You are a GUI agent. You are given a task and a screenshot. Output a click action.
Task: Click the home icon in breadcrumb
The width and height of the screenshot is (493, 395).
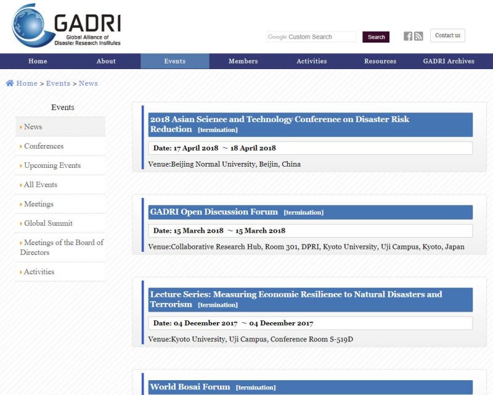[10, 83]
